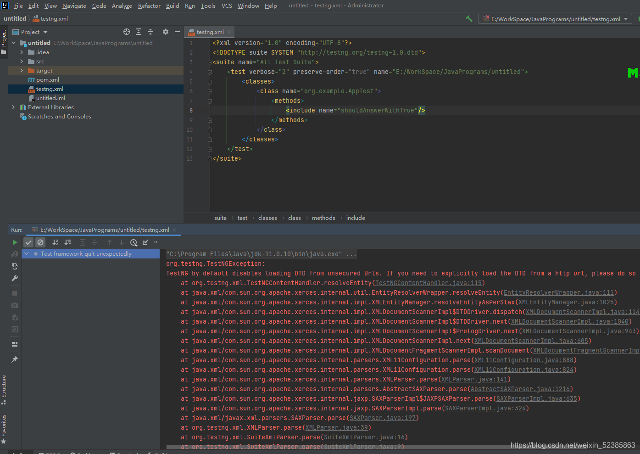Open the Structure tool window side tab
The image size is (640, 454).
click(x=4, y=390)
